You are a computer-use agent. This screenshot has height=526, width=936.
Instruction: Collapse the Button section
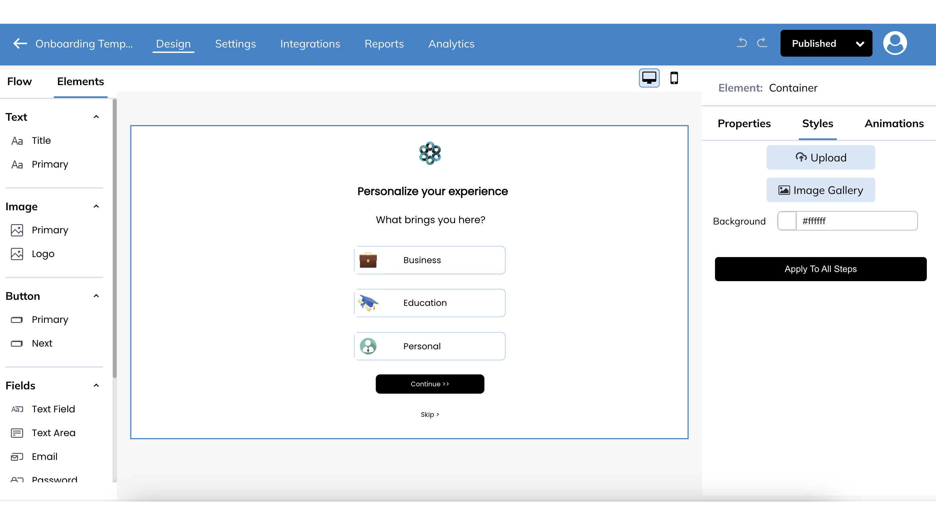96,296
